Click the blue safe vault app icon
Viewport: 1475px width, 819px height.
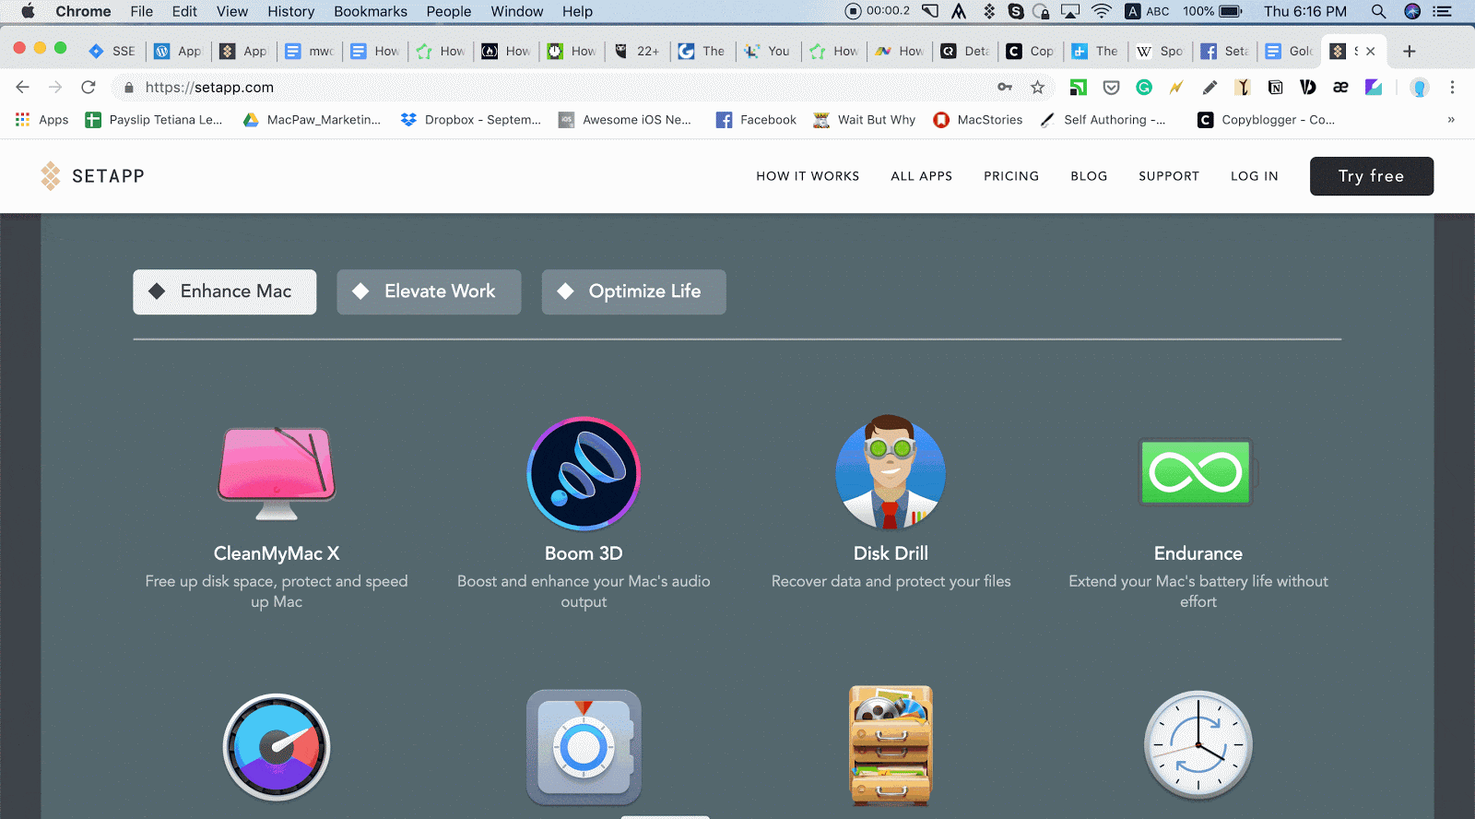[x=584, y=747]
